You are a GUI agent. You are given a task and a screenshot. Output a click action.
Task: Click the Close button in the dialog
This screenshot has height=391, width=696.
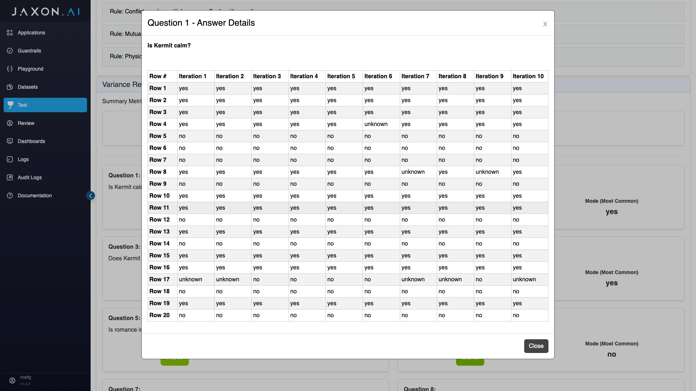click(x=536, y=346)
